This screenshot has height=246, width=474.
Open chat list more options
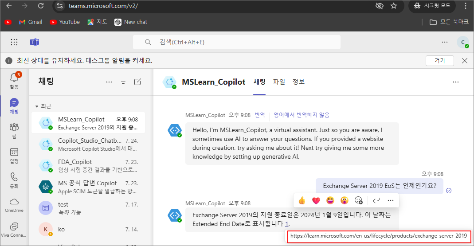click(109, 82)
